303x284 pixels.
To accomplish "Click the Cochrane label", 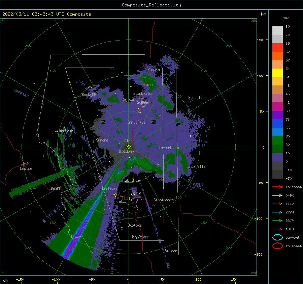I will [x=110, y=189].
